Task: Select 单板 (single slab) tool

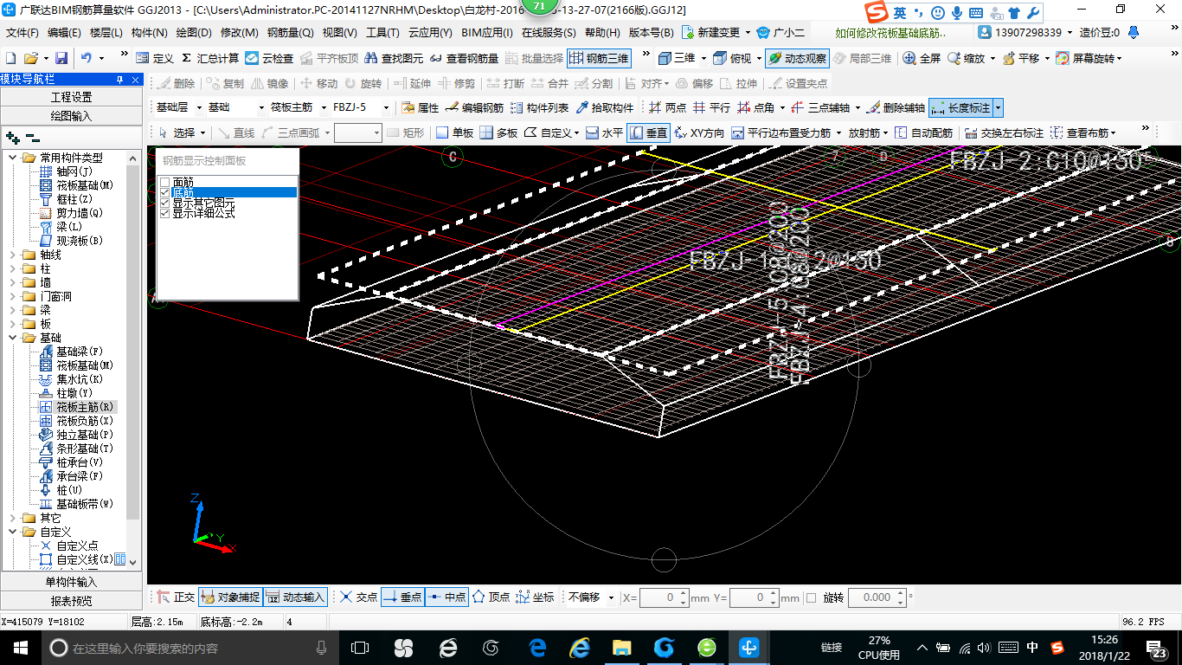Action: [x=454, y=132]
